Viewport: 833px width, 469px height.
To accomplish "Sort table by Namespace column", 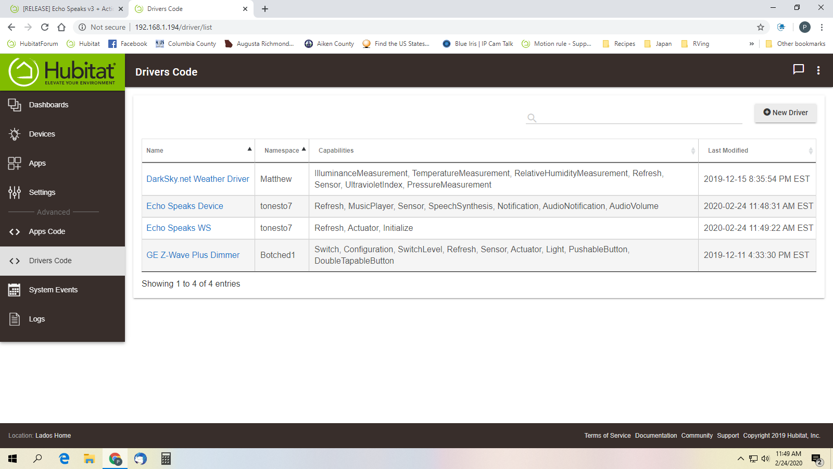I will tap(282, 151).
